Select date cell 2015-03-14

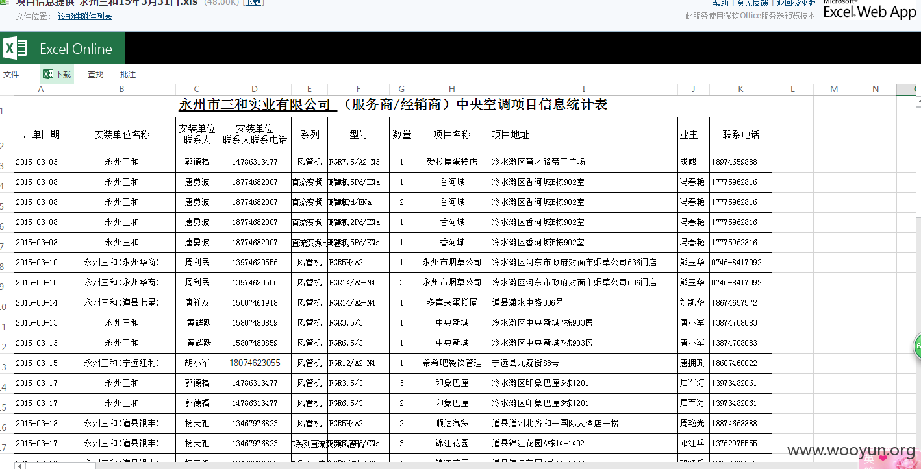click(x=41, y=303)
